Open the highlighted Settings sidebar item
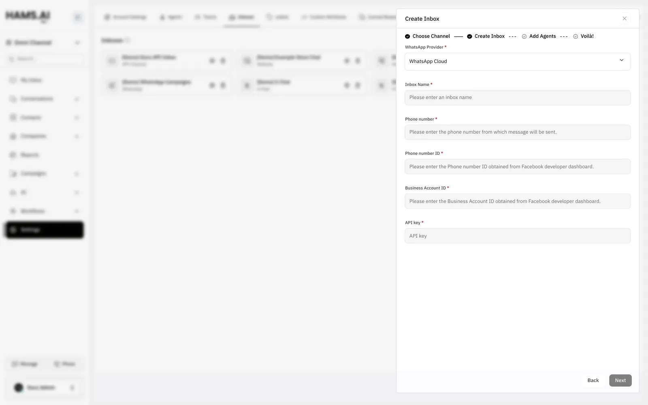This screenshot has width=648, height=405. pos(45,230)
